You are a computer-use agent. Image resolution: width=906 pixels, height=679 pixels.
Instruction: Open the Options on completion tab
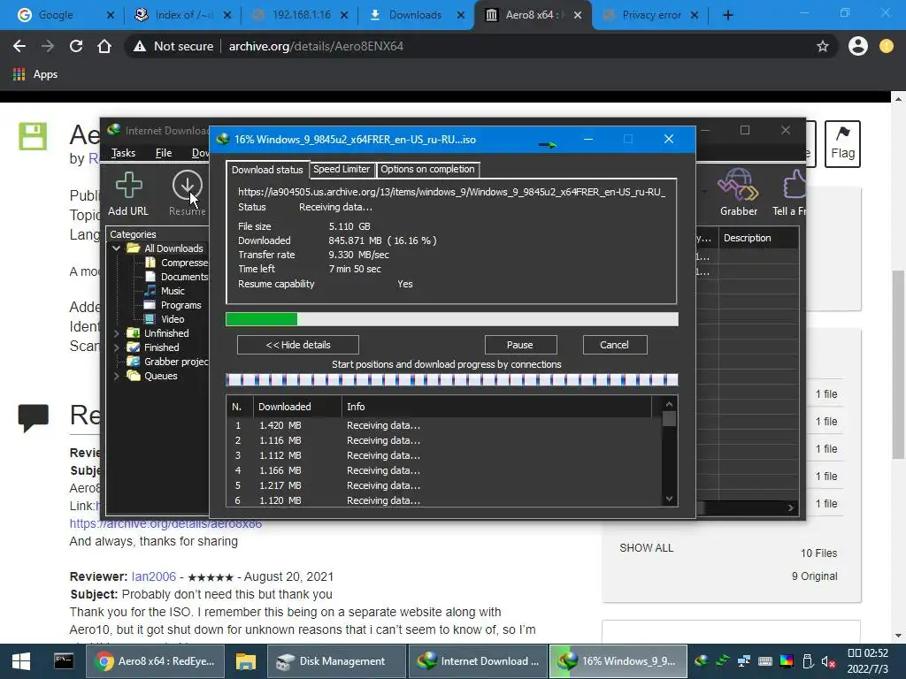[x=427, y=169]
